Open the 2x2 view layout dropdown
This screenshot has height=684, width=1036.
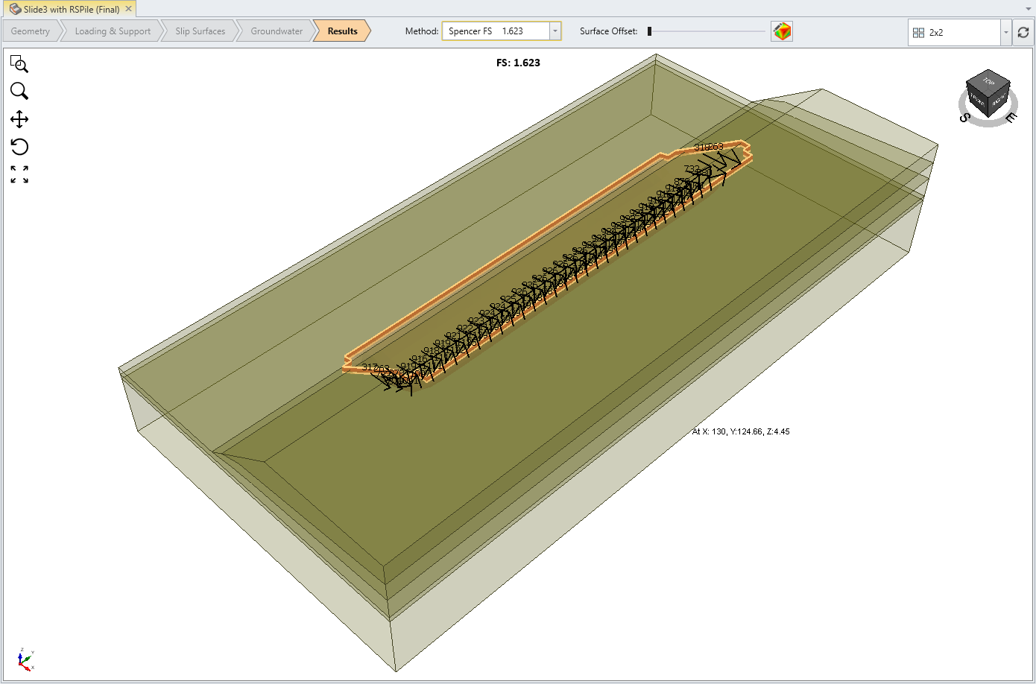pyautogui.click(x=1005, y=33)
